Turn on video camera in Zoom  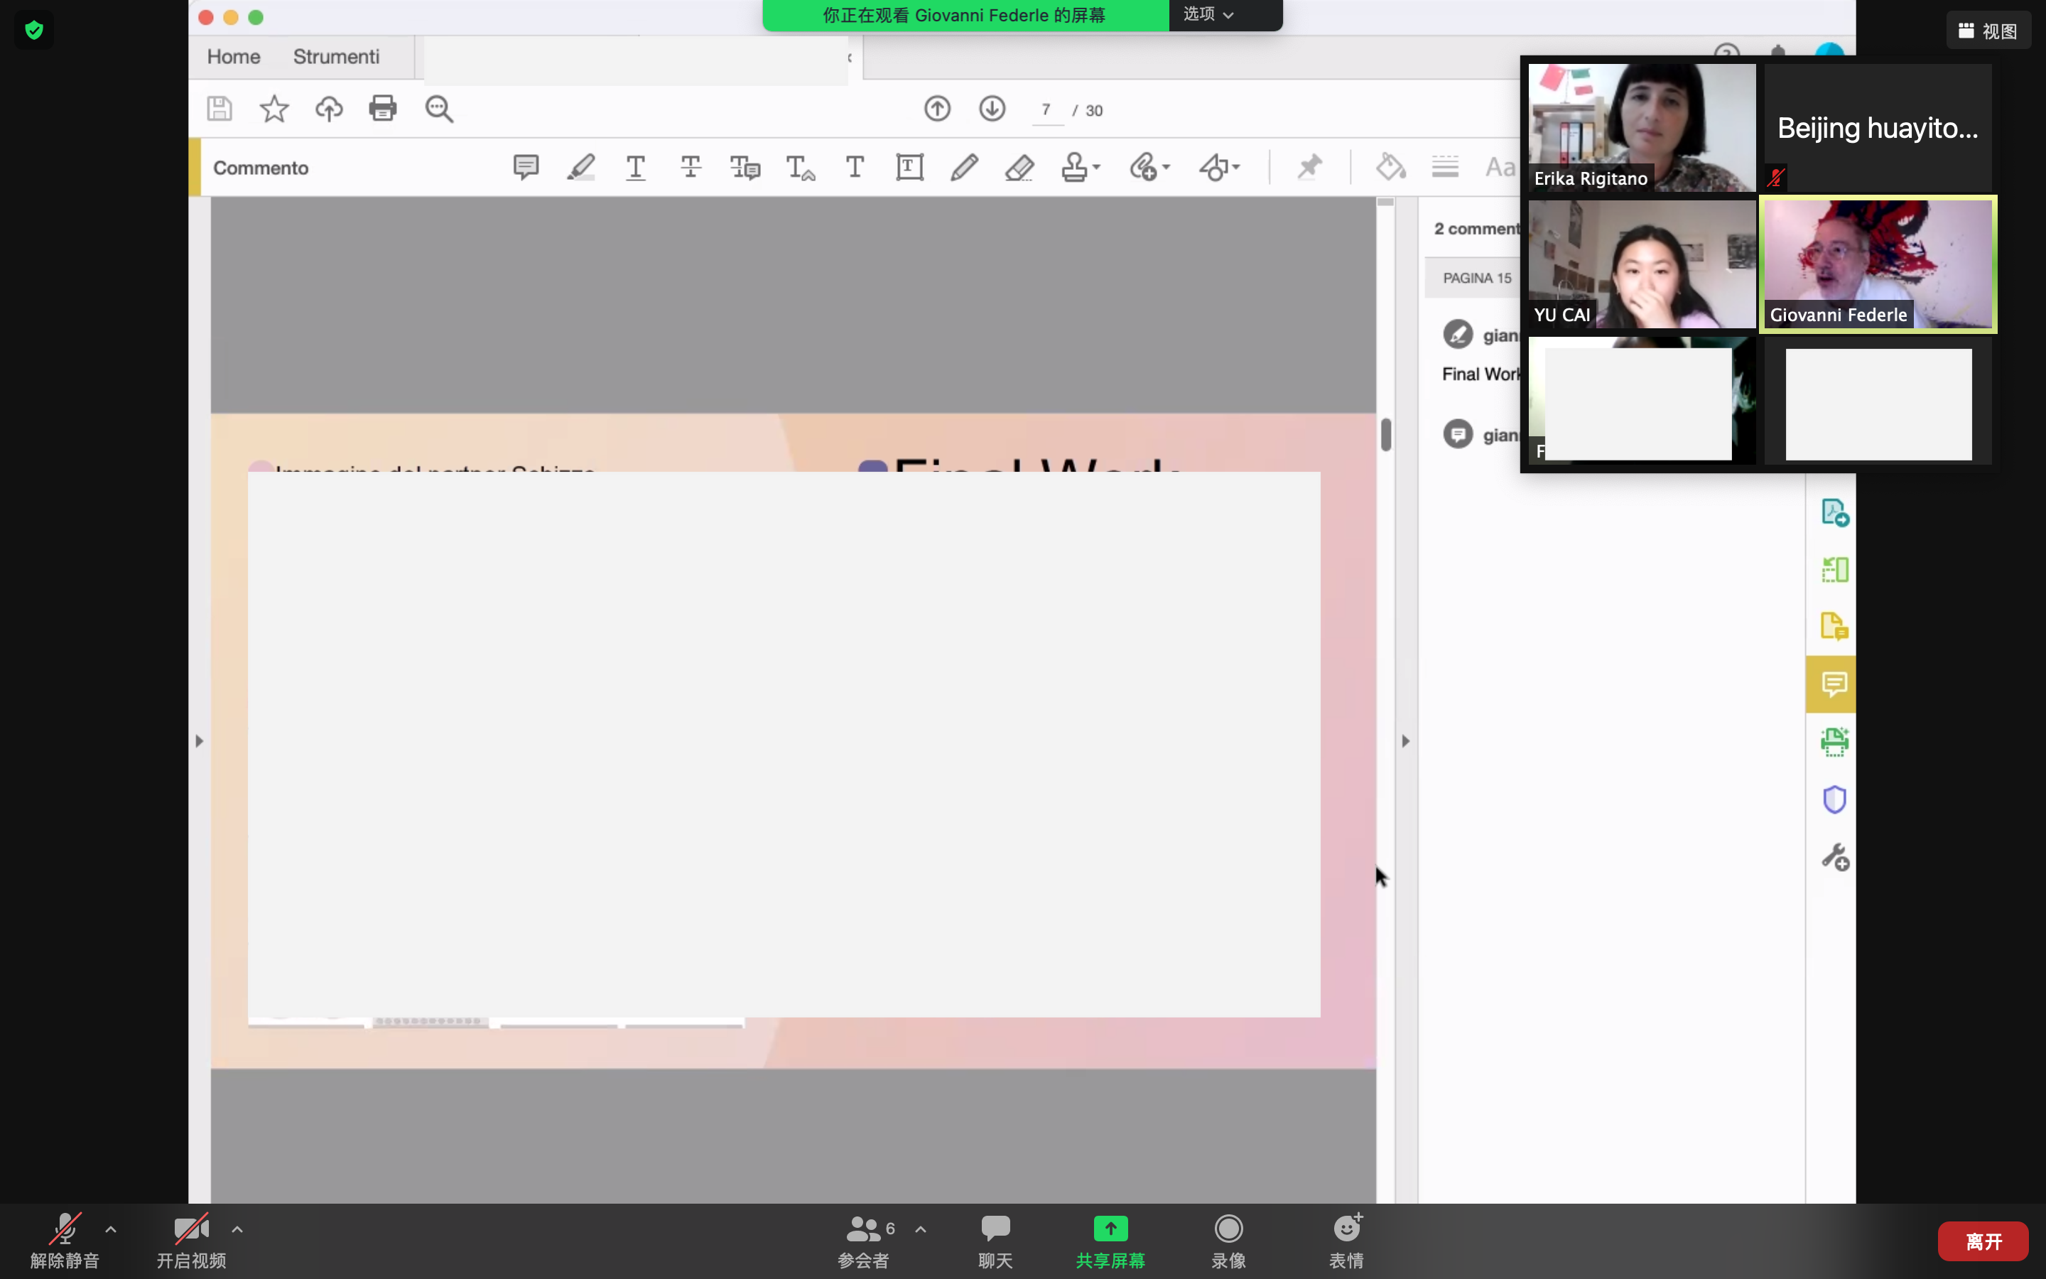(x=191, y=1239)
